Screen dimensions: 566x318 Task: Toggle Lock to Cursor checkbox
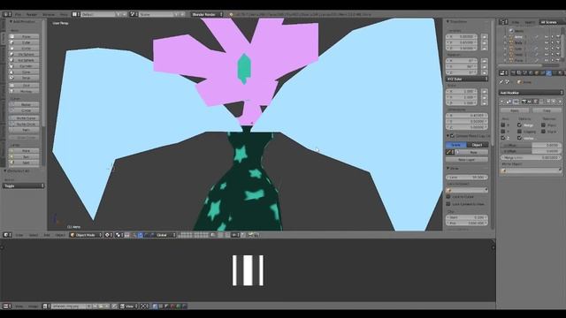tap(448, 197)
